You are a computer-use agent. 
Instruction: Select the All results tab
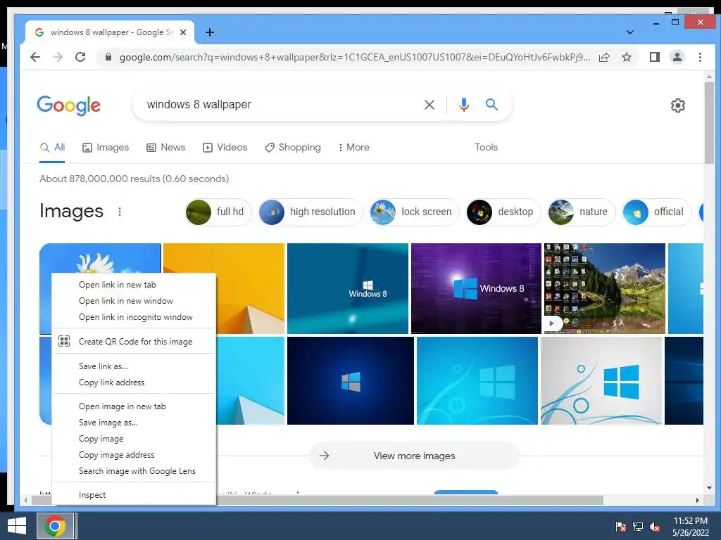(52, 148)
